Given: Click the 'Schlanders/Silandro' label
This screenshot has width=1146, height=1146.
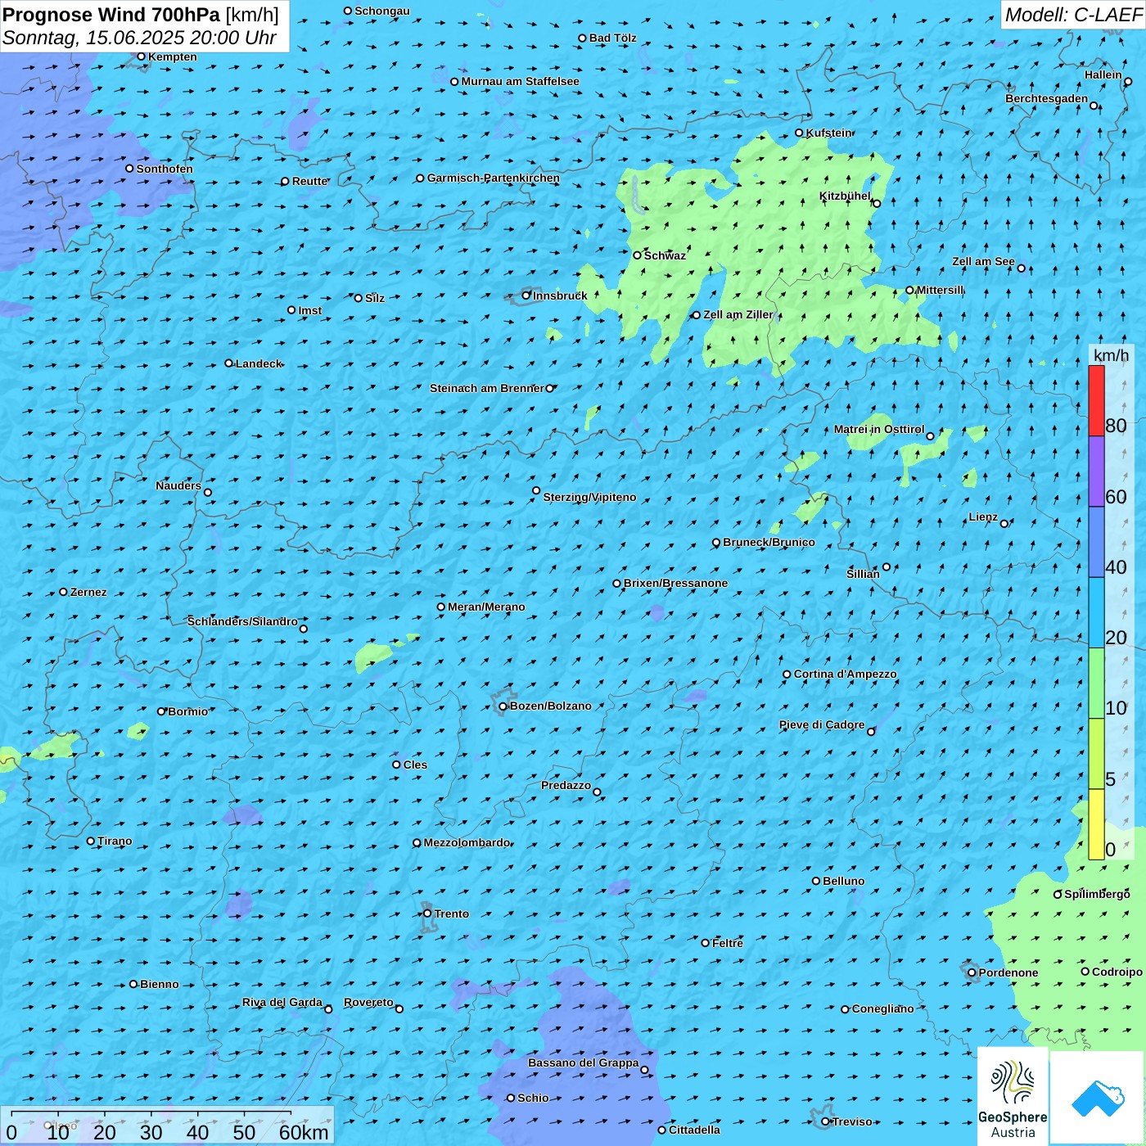Looking at the screenshot, I should point(242,621).
